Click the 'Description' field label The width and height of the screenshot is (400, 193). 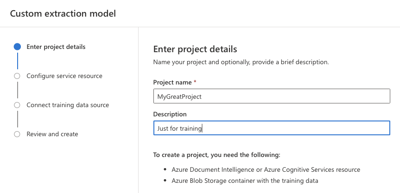[170, 114]
